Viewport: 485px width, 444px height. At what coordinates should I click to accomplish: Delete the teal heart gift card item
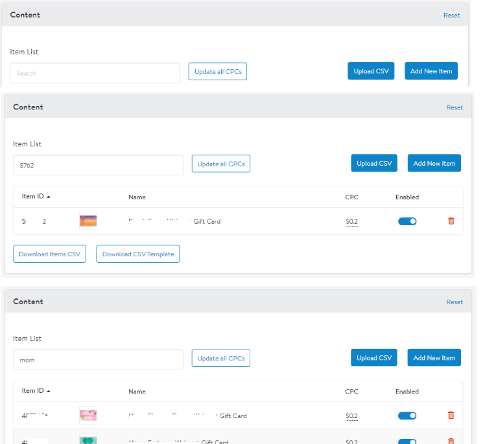point(451,441)
